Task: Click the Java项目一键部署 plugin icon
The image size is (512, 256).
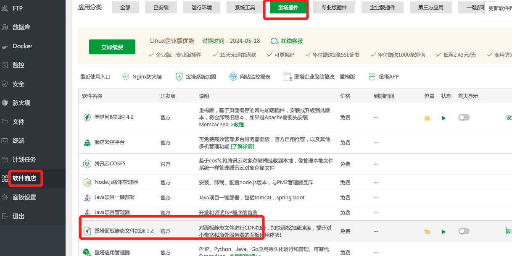Action: click(x=87, y=197)
